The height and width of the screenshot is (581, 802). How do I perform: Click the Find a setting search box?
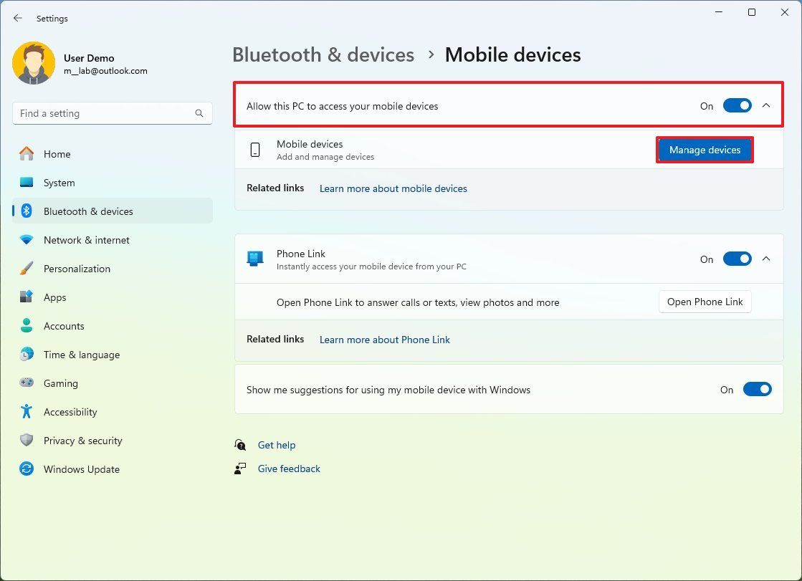[112, 113]
